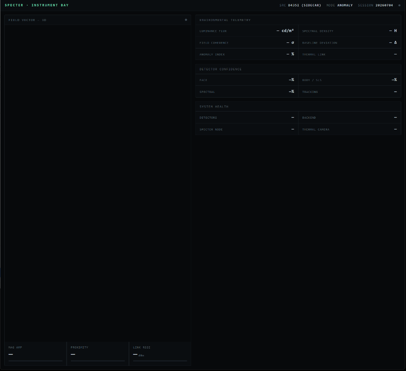This screenshot has height=371, width=406.
Task: Click the LINK RSSI level bar
Action: pyautogui.click(x=160, y=361)
